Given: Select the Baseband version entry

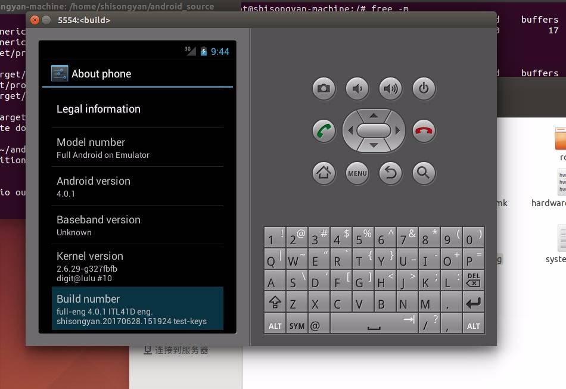Looking at the screenshot, I should [138, 225].
